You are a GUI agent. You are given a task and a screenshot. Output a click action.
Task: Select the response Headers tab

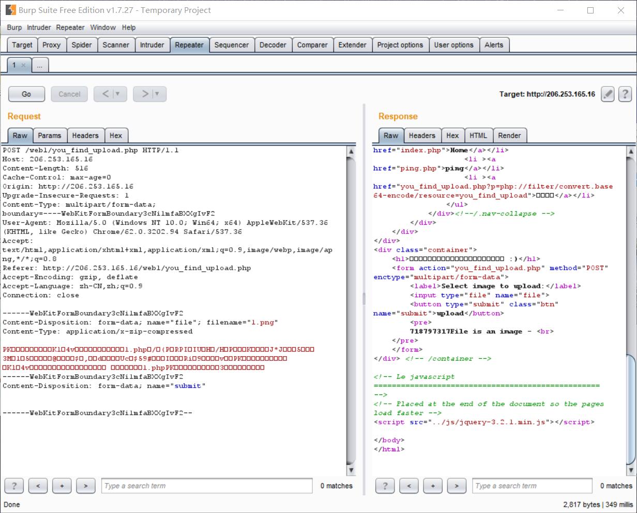pyautogui.click(x=422, y=136)
